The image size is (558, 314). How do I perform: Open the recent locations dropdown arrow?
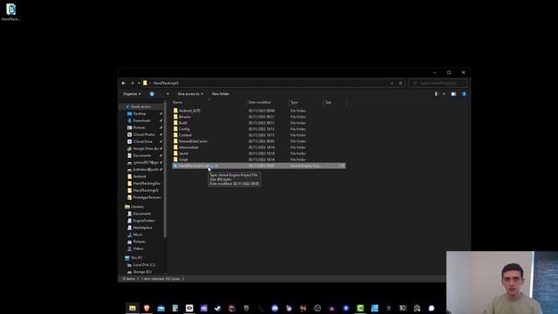point(139,83)
